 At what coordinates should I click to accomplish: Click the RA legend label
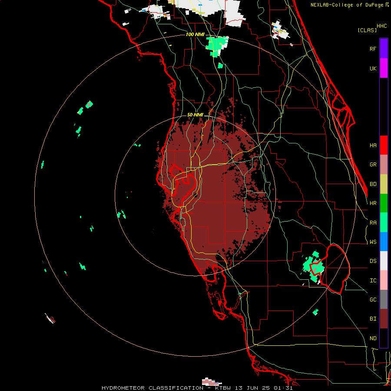(x=373, y=223)
